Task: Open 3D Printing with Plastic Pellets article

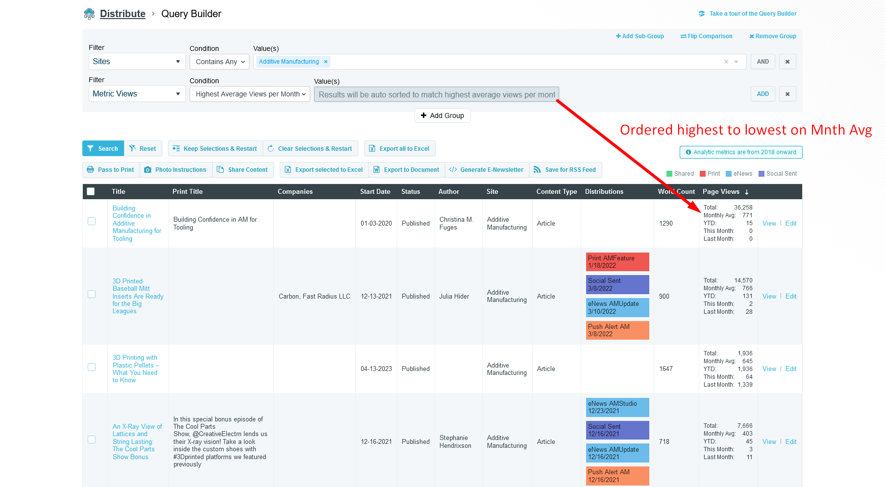Action: pyautogui.click(x=135, y=369)
